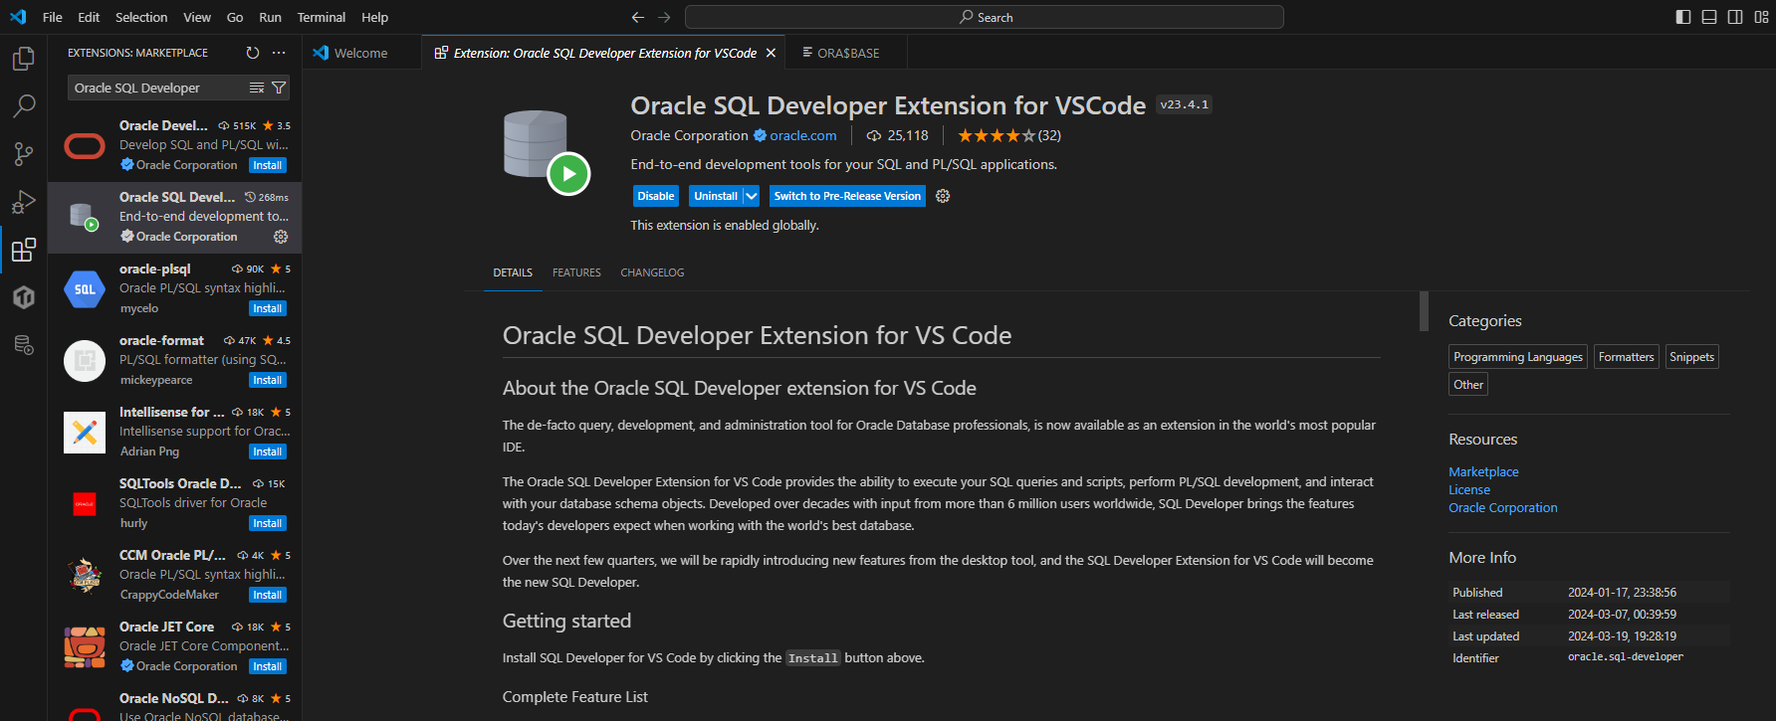
Task: Install the SQLTools Oracle Driver extension
Action: [268, 523]
